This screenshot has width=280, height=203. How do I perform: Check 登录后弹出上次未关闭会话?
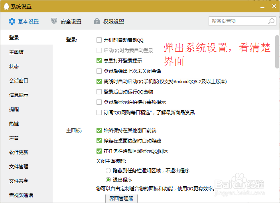point(99,71)
